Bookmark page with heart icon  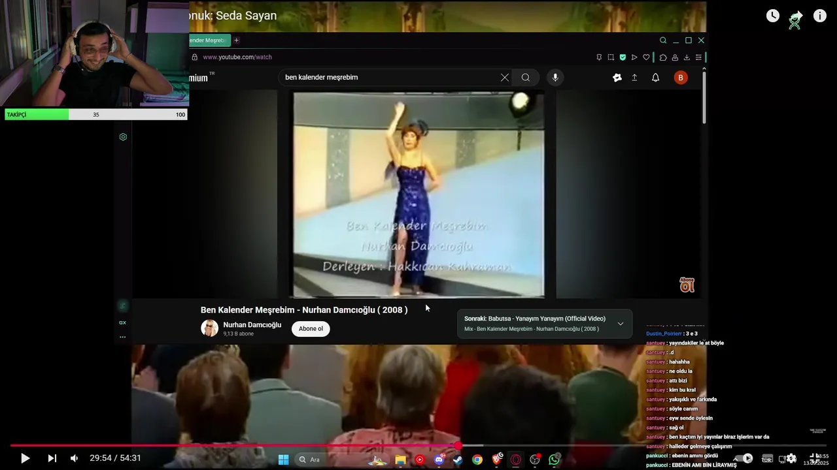pyautogui.click(x=646, y=57)
